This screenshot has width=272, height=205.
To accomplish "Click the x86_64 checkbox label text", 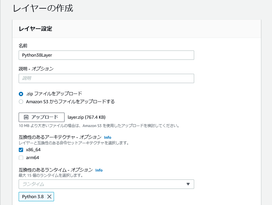I will [x=33, y=150].
